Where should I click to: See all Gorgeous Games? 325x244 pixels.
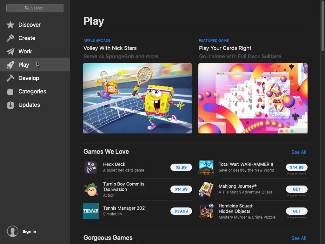point(299,238)
